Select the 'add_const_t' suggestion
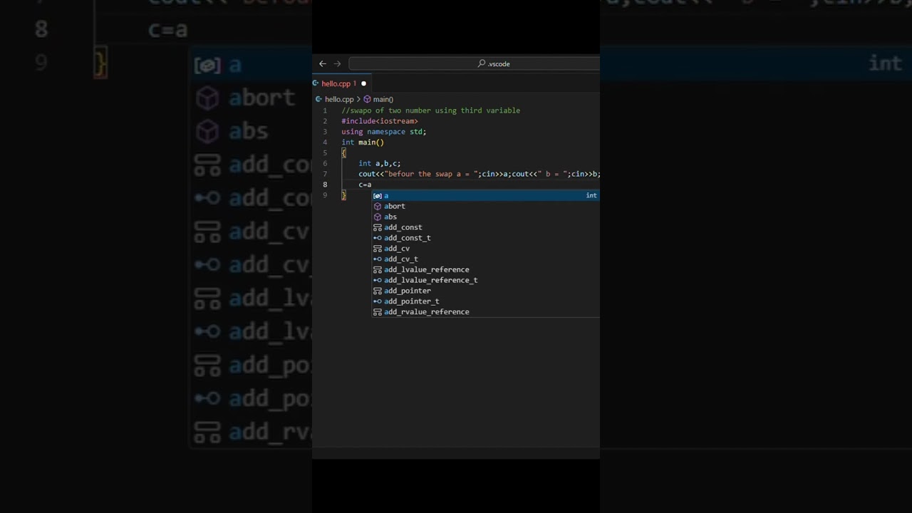912x513 pixels. point(485,238)
